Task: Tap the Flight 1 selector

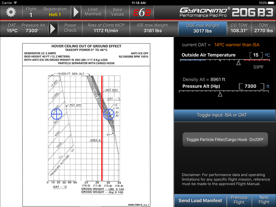Action: point(31,12)
